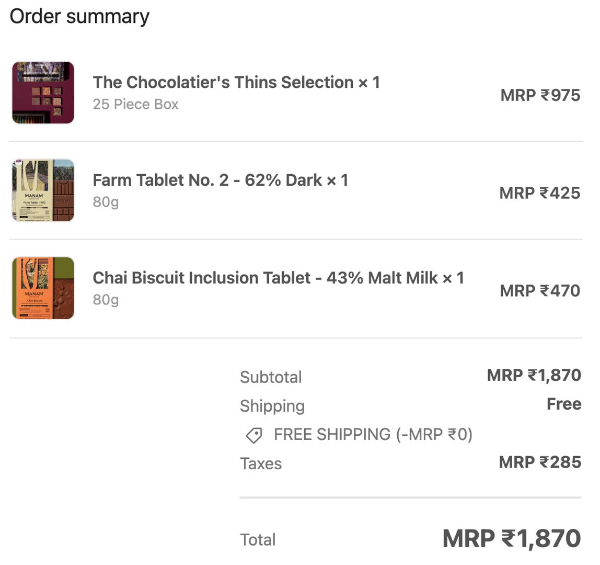Click the free shipping discount tag icon
The width and height of the screenshot is (600, 565).
point(254,435)
